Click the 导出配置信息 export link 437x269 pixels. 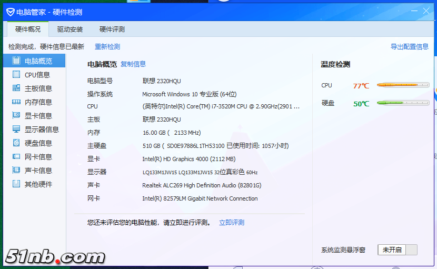click(x=409, y=47)
